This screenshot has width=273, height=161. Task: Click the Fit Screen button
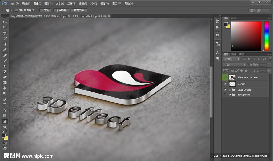coord(61,10)
